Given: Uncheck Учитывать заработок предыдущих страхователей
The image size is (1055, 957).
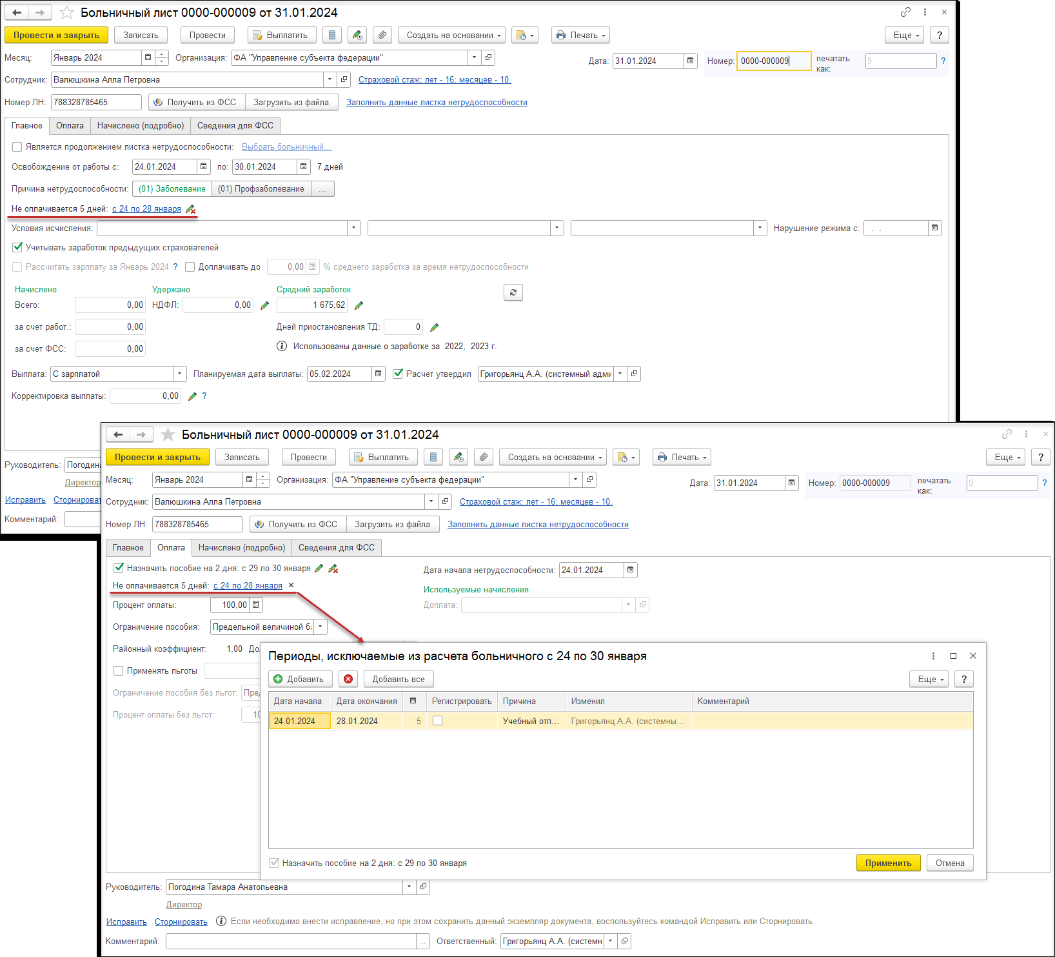Looking at the screenshot, I should (x=17, y=247).
